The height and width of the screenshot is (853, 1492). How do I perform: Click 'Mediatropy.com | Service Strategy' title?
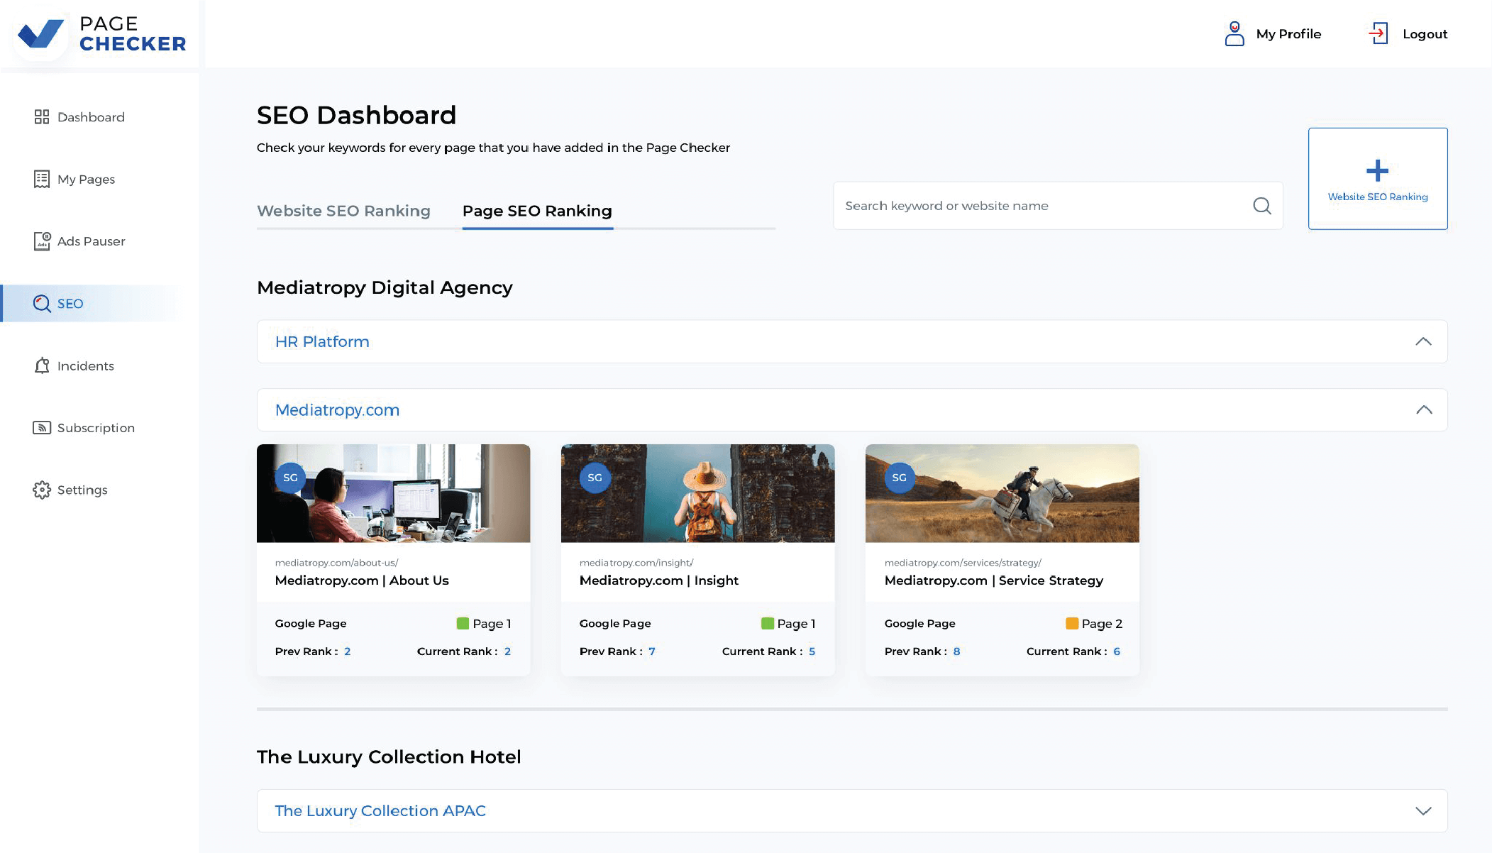point(994,580)
